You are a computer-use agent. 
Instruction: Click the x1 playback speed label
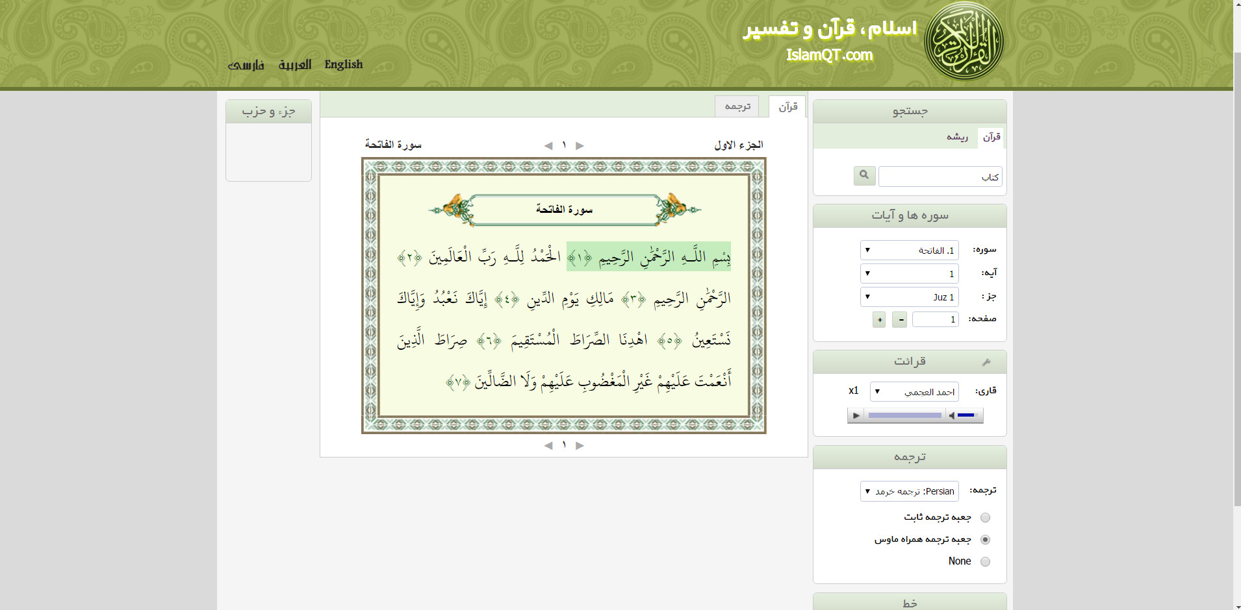coord(854,391)
